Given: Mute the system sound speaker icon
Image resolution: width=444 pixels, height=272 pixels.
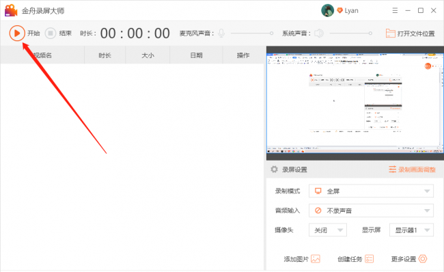Looking at the screenshot, I should (x=319, y=33).
